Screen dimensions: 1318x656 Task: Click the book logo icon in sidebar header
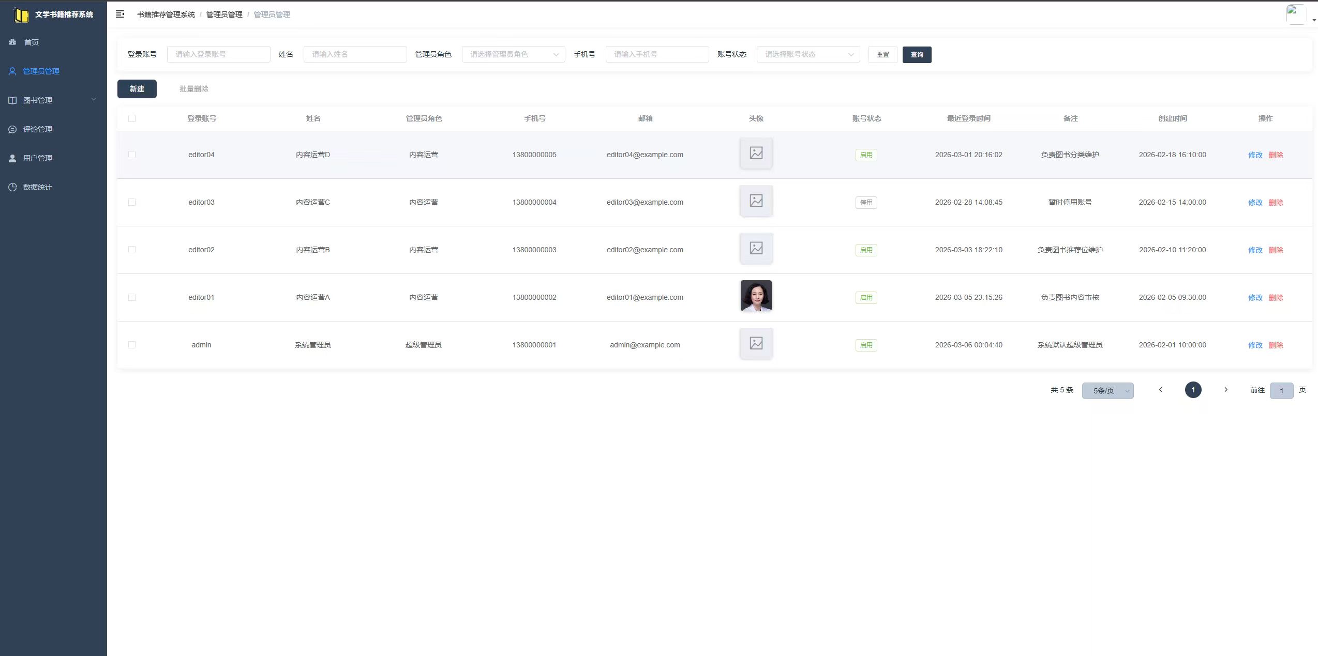coord(21,15)
